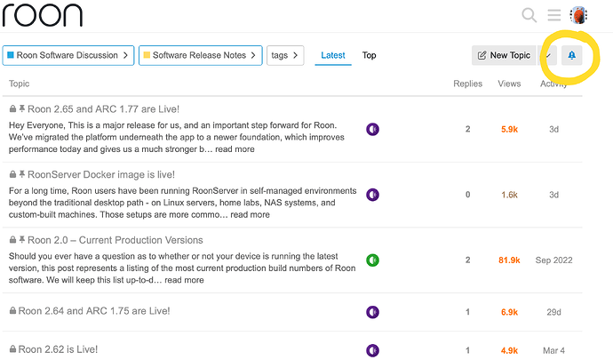Click lock icon on RoonServer Docker topic

point(12,174)
